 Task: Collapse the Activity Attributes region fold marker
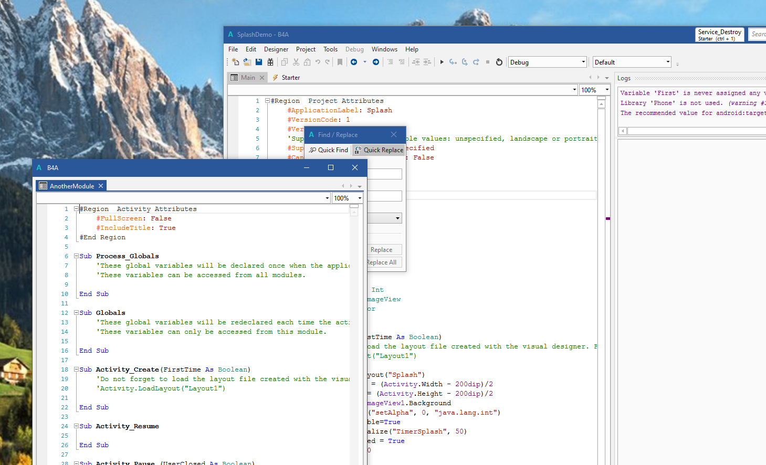tap(76, 208)
